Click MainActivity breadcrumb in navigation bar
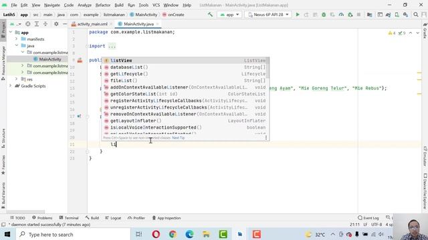This screenshot has height=240, width=428. click(144, 15)
